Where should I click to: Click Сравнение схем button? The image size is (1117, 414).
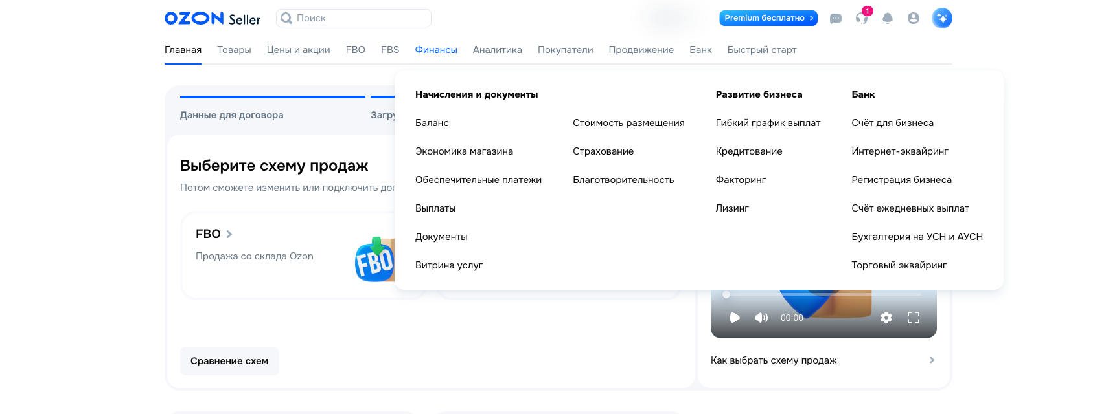click(229, 361)
